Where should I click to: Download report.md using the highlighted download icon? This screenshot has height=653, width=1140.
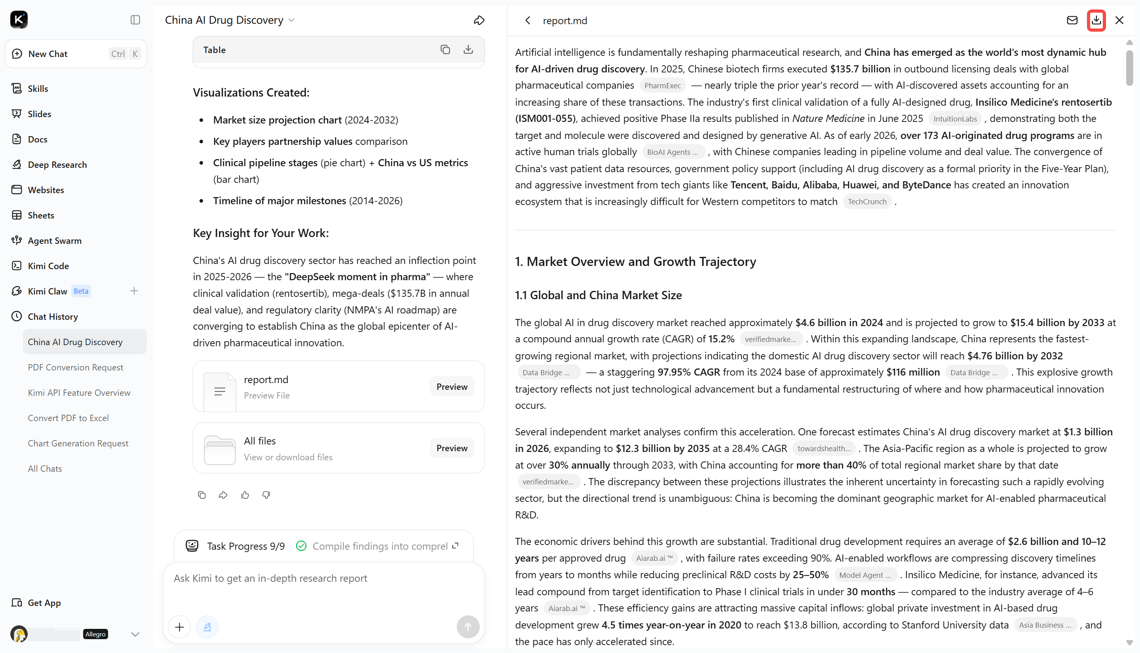click(1096, 20)
